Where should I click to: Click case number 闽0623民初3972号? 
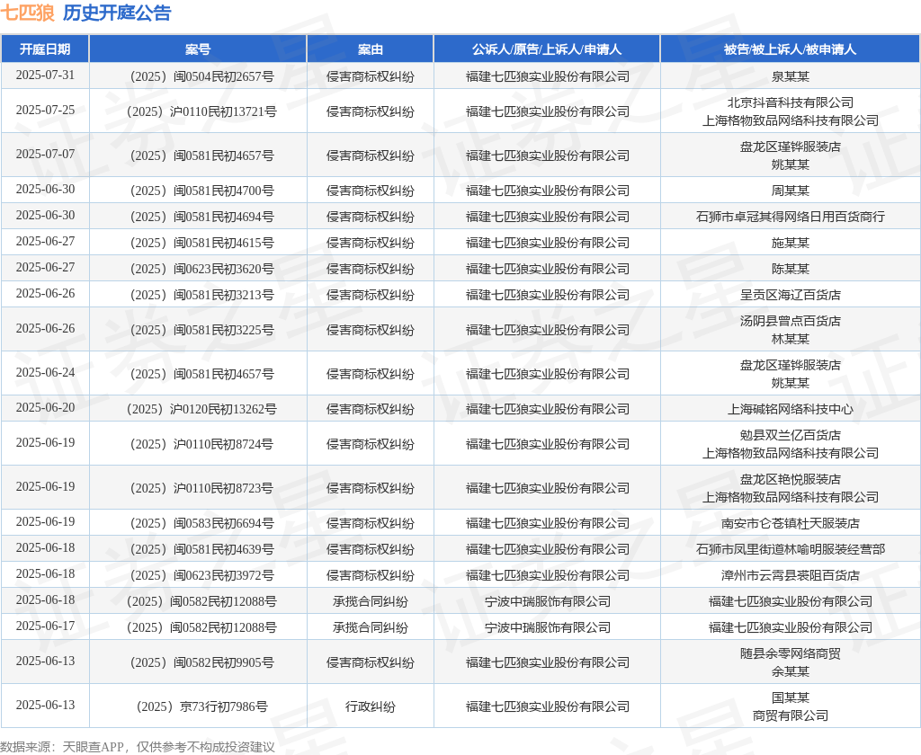(202, 575)
